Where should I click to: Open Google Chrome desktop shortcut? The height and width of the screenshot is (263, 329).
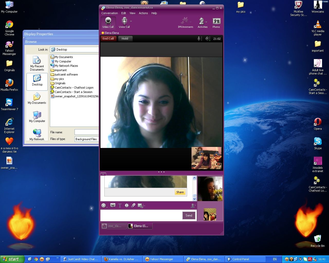10,28
